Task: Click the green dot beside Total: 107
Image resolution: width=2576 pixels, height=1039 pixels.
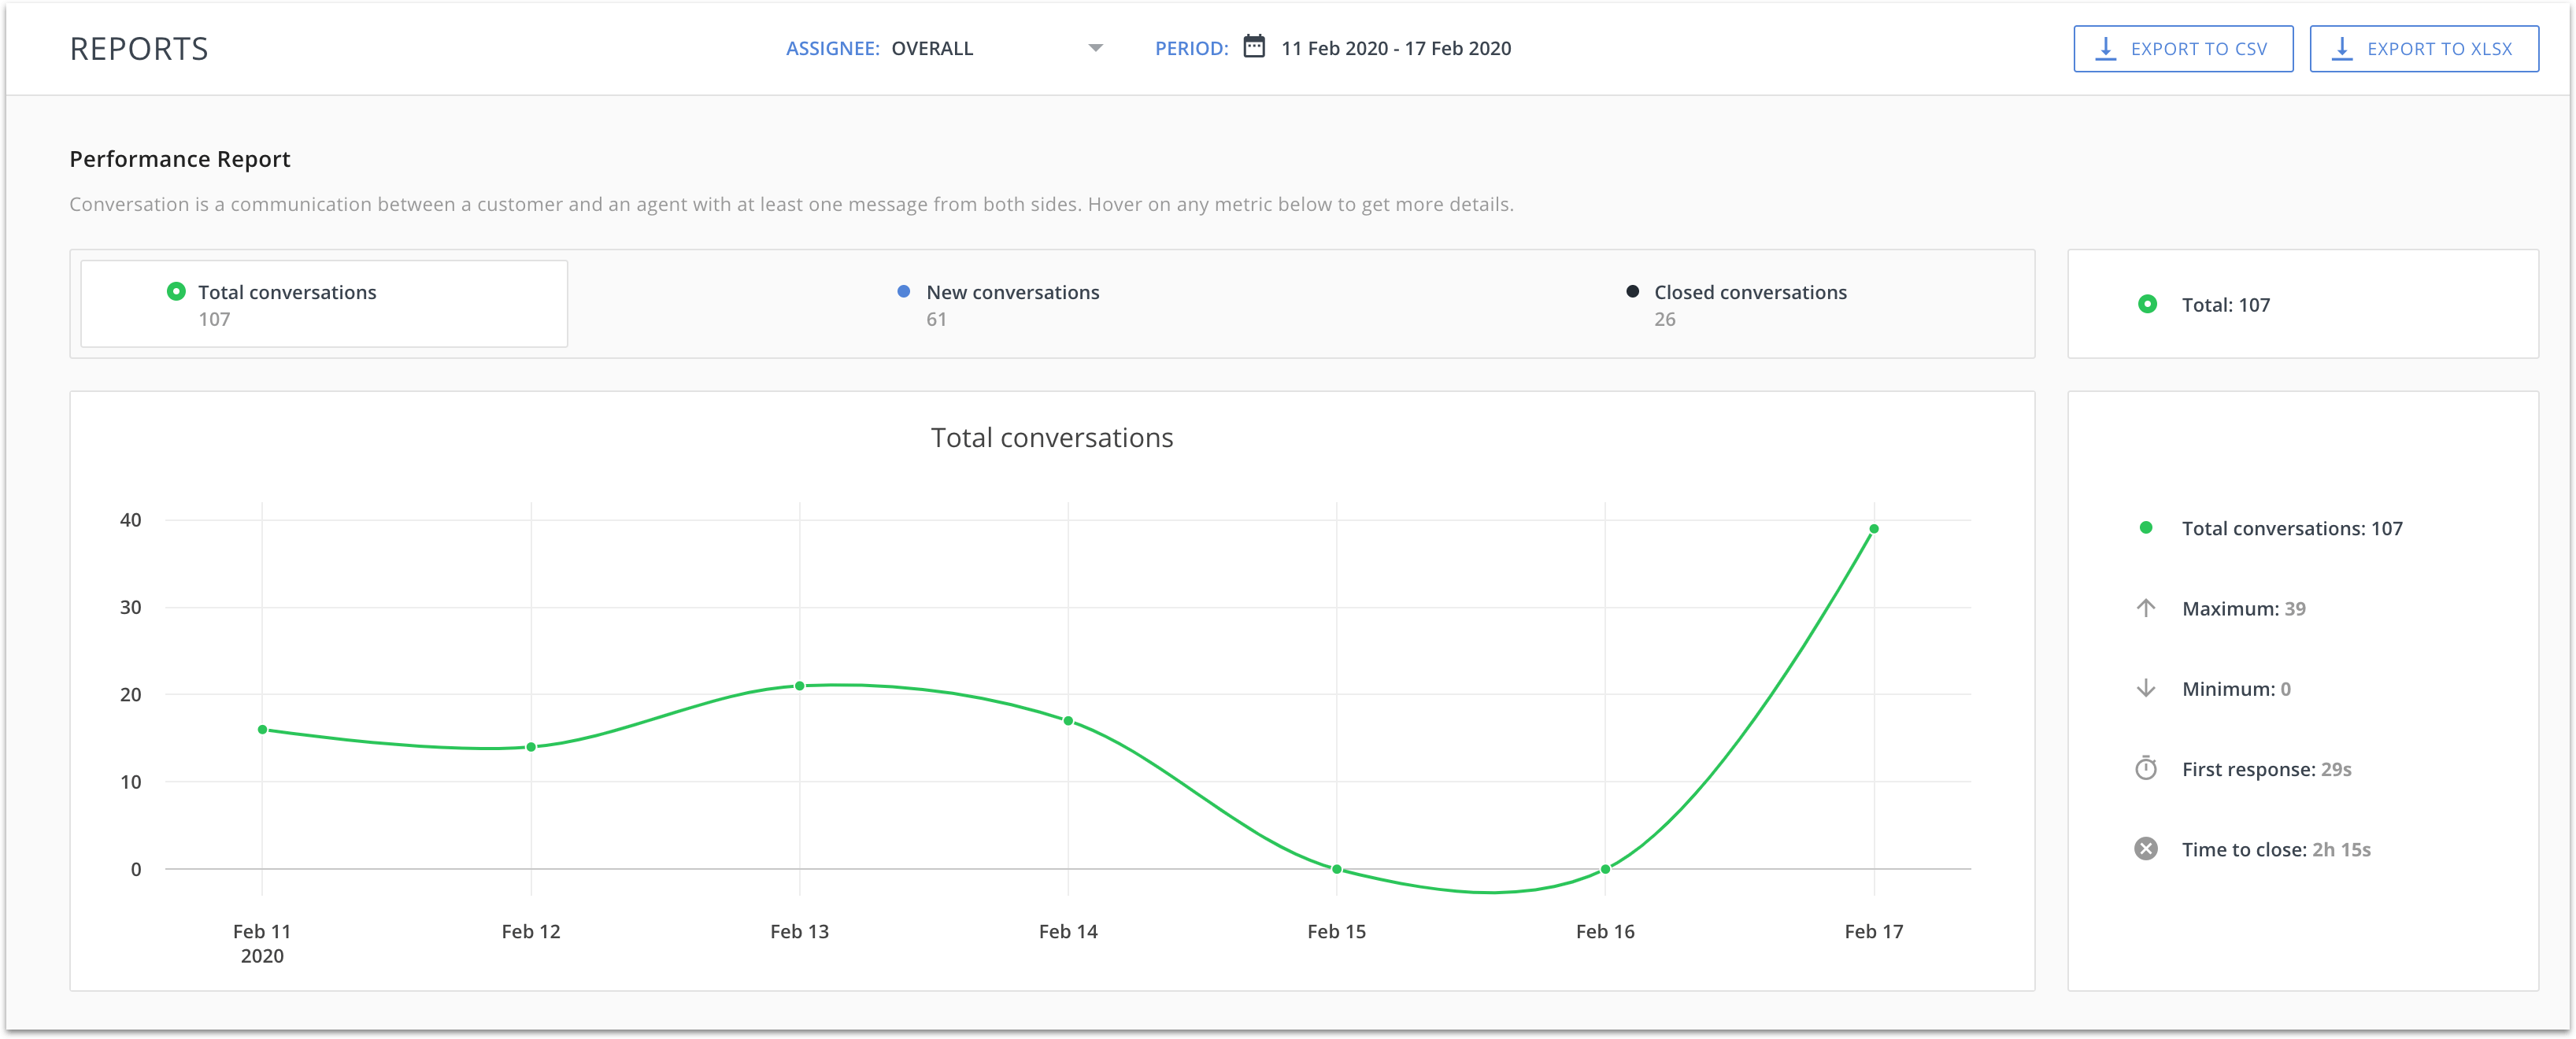Action: click(2147, 304)
